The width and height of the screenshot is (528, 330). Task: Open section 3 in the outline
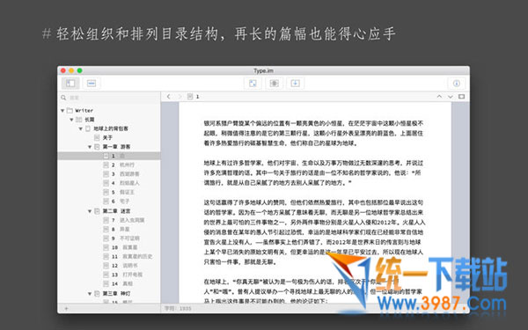point(125,174)
